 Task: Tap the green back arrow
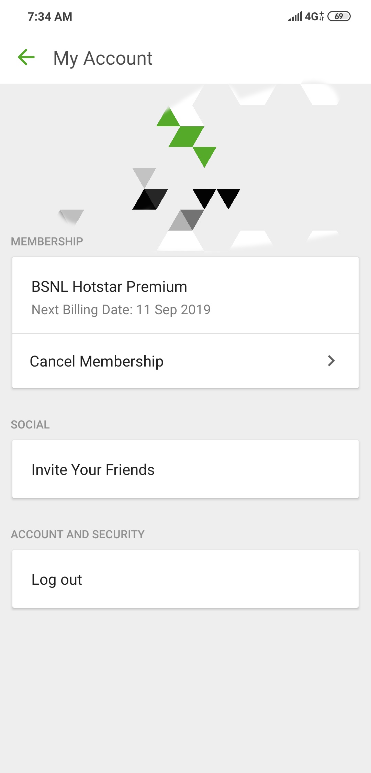[x=26, y=57]
